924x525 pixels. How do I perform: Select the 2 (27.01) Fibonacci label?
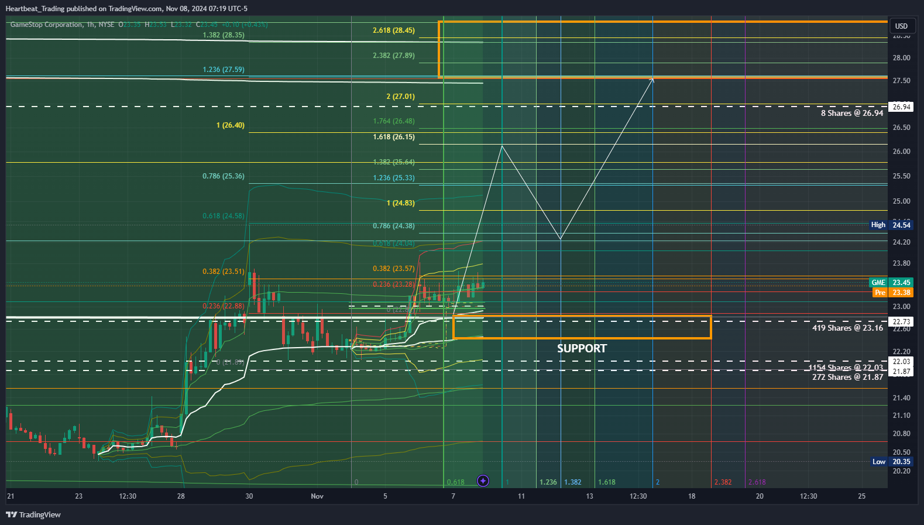click(400, 97)
